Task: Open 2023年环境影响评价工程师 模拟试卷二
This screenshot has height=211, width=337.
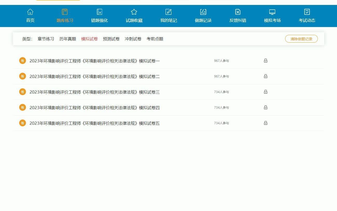Action: (95, 76)
